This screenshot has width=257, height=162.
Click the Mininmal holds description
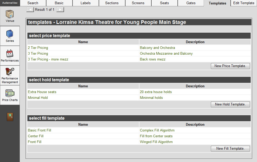point(151,98)
